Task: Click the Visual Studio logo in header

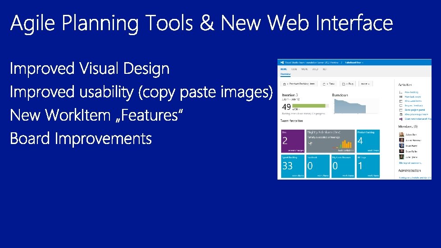Action: [282, 63]
